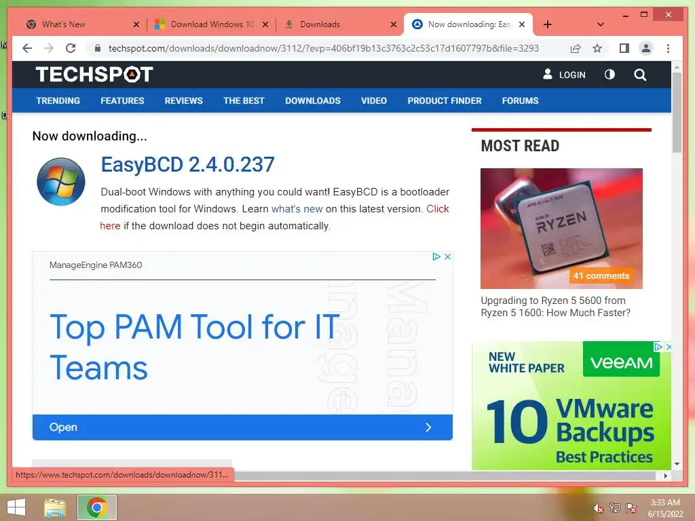This screenshot has width=695, height=521.
Task: Open the FEATURES section
Action: click(122, 100)
